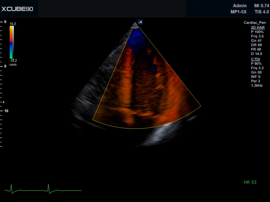Screen dimensions: 270x202
Task: Select the 2D HAR parameter heading
Action: pos(258,28)
